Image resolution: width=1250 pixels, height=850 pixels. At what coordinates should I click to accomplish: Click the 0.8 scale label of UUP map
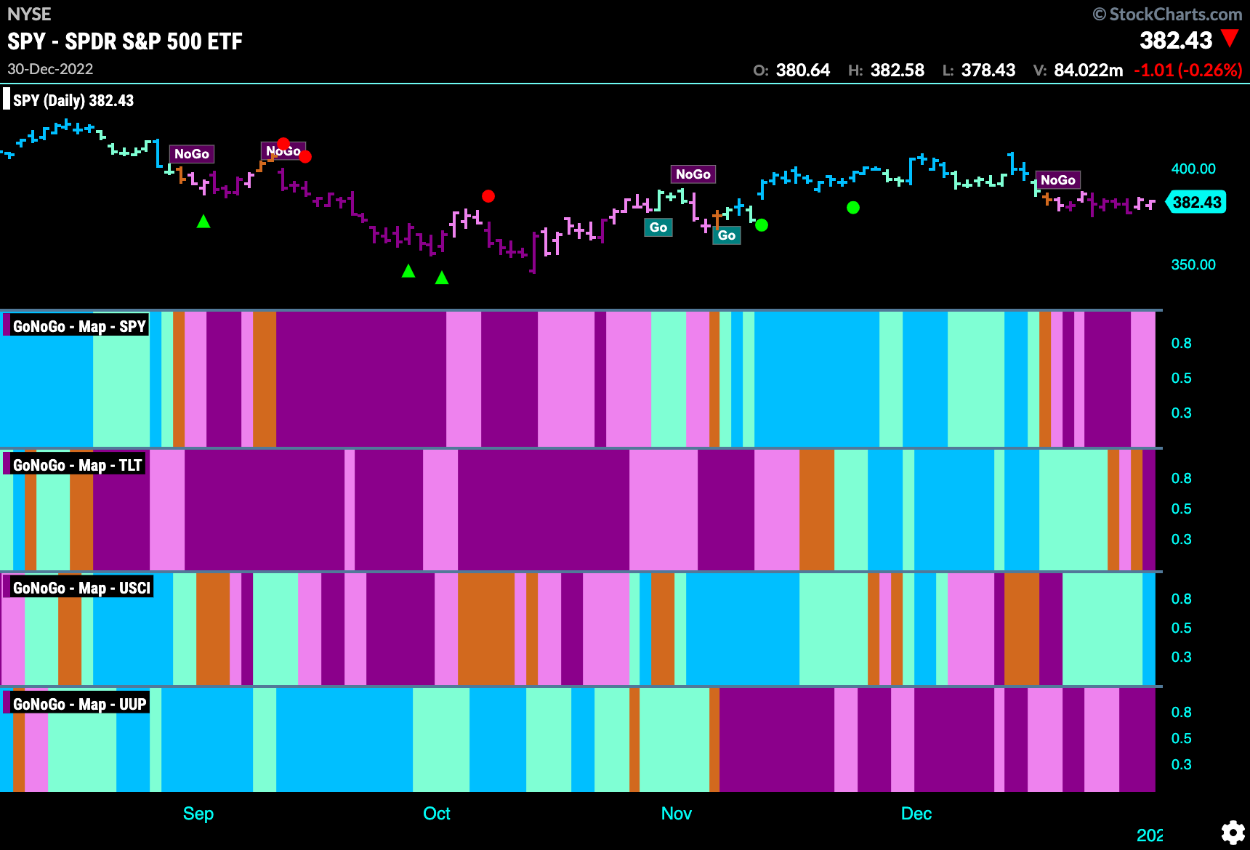tap(1182, 712)
